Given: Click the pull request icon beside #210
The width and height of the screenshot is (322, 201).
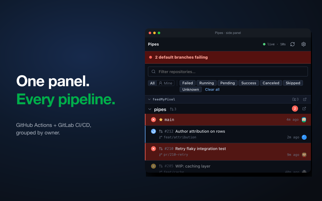Looking at the screenshot, I should 161,149.
